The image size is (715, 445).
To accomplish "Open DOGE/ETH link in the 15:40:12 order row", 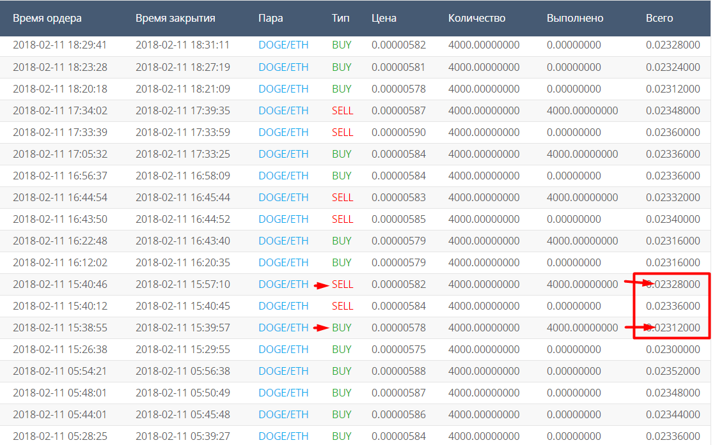I will coord(283,306).
